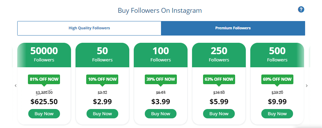
Task: Select the 100 Followers card header
Action: [161, 55]
